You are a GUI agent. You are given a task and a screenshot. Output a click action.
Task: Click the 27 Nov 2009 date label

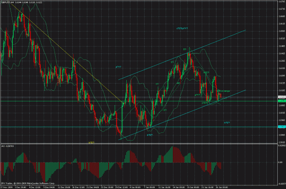pyautogui.click(x=6, y=187)
